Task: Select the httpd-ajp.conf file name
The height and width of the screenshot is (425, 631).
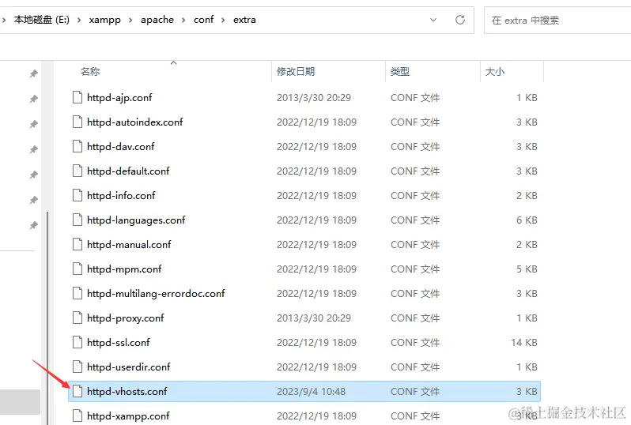Action: click(119, 98)
